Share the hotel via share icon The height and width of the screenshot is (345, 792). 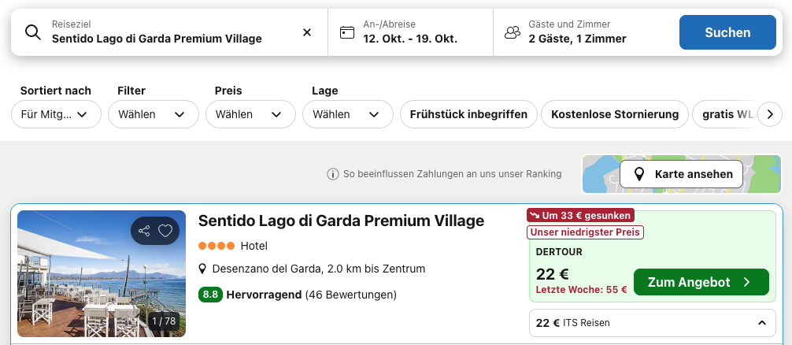(x=144, y=232)
